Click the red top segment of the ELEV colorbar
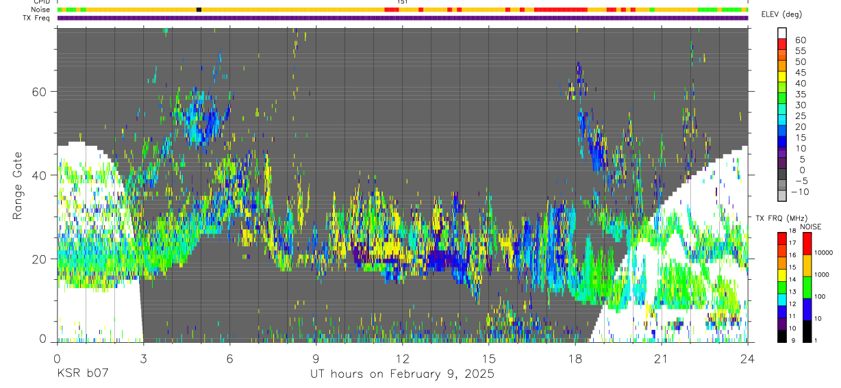The image size is (841, 388). point(781,42)
